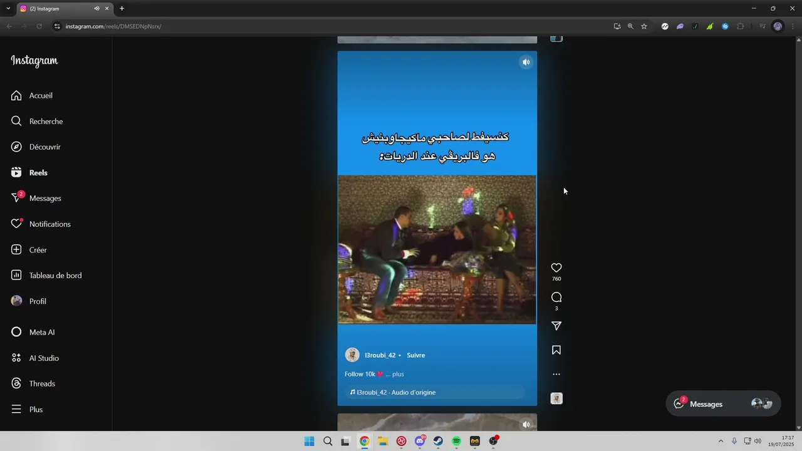The width and height of the screenshot is (802, 451).
Task: Open Tableau de bord dashboard
Action: coord(46,275)
